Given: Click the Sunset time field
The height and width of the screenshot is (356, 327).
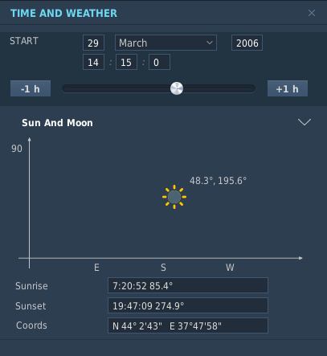Looking at the screenshot, I should coord(188,305).
